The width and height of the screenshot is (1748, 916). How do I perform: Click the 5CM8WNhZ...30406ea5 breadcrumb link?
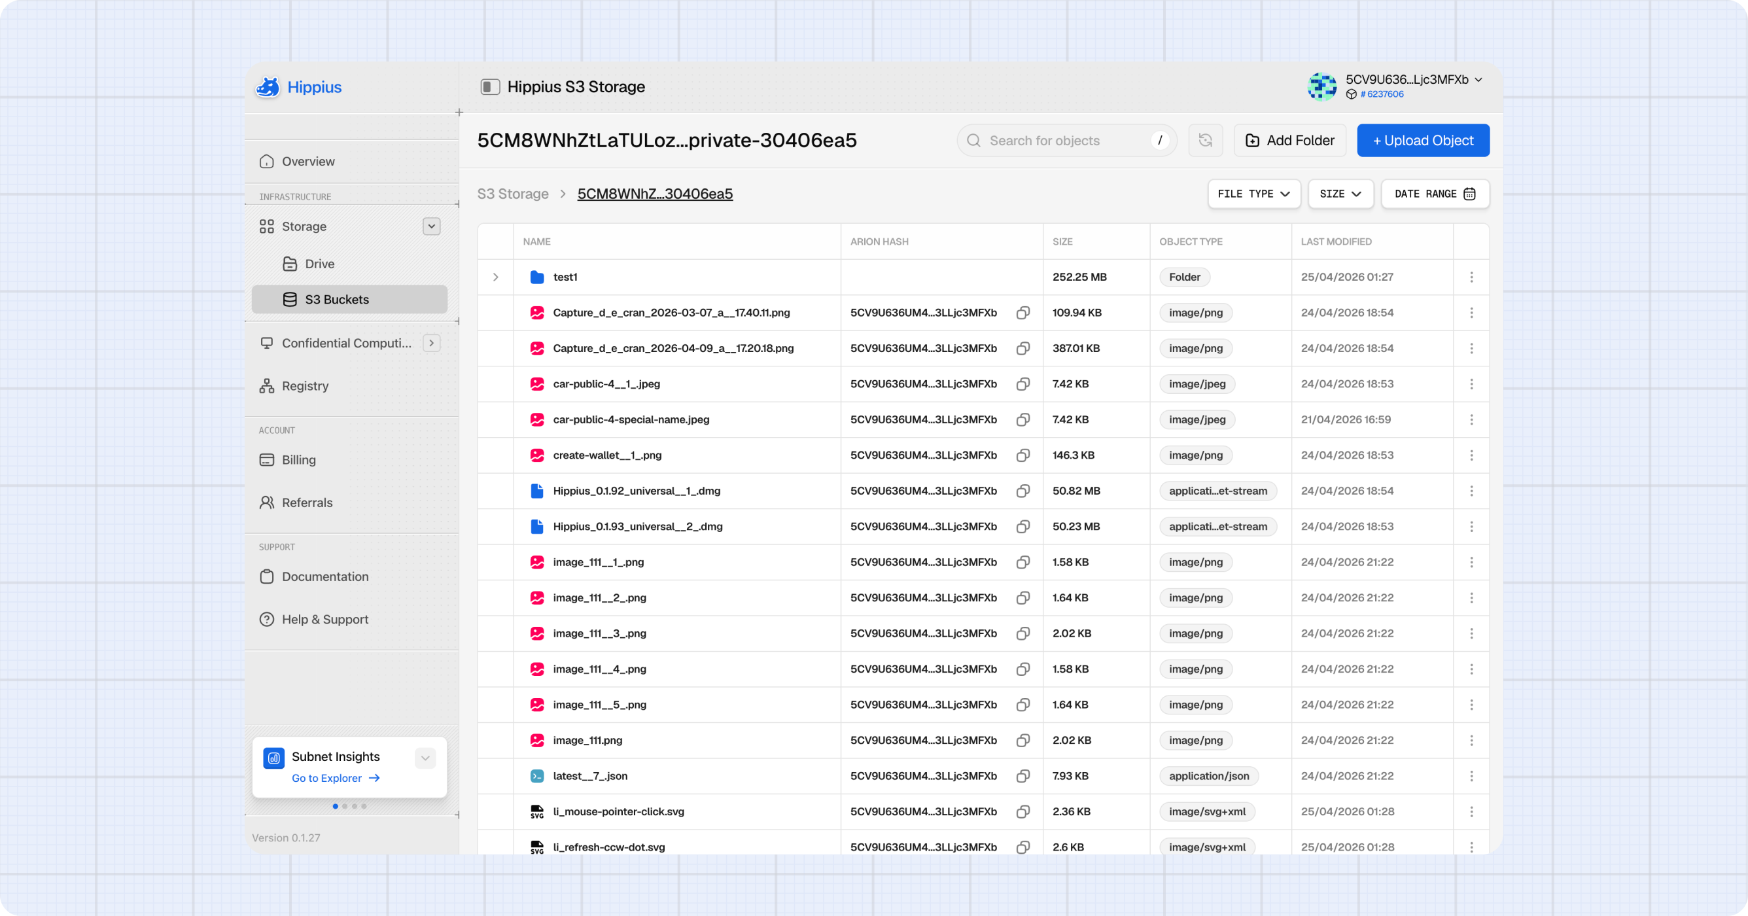[655, 194]
